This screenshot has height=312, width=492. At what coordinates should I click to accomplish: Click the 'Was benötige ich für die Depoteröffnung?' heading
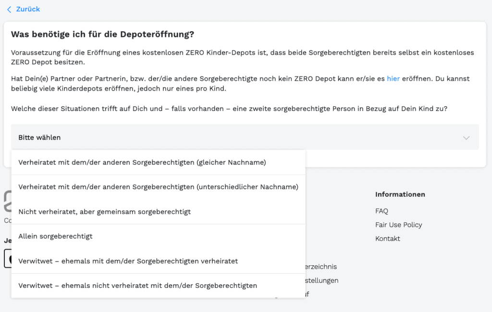click(x=103, y=34)
